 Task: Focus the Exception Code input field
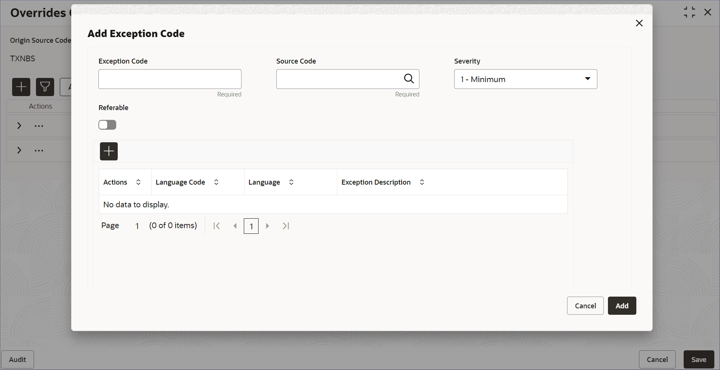170,79
